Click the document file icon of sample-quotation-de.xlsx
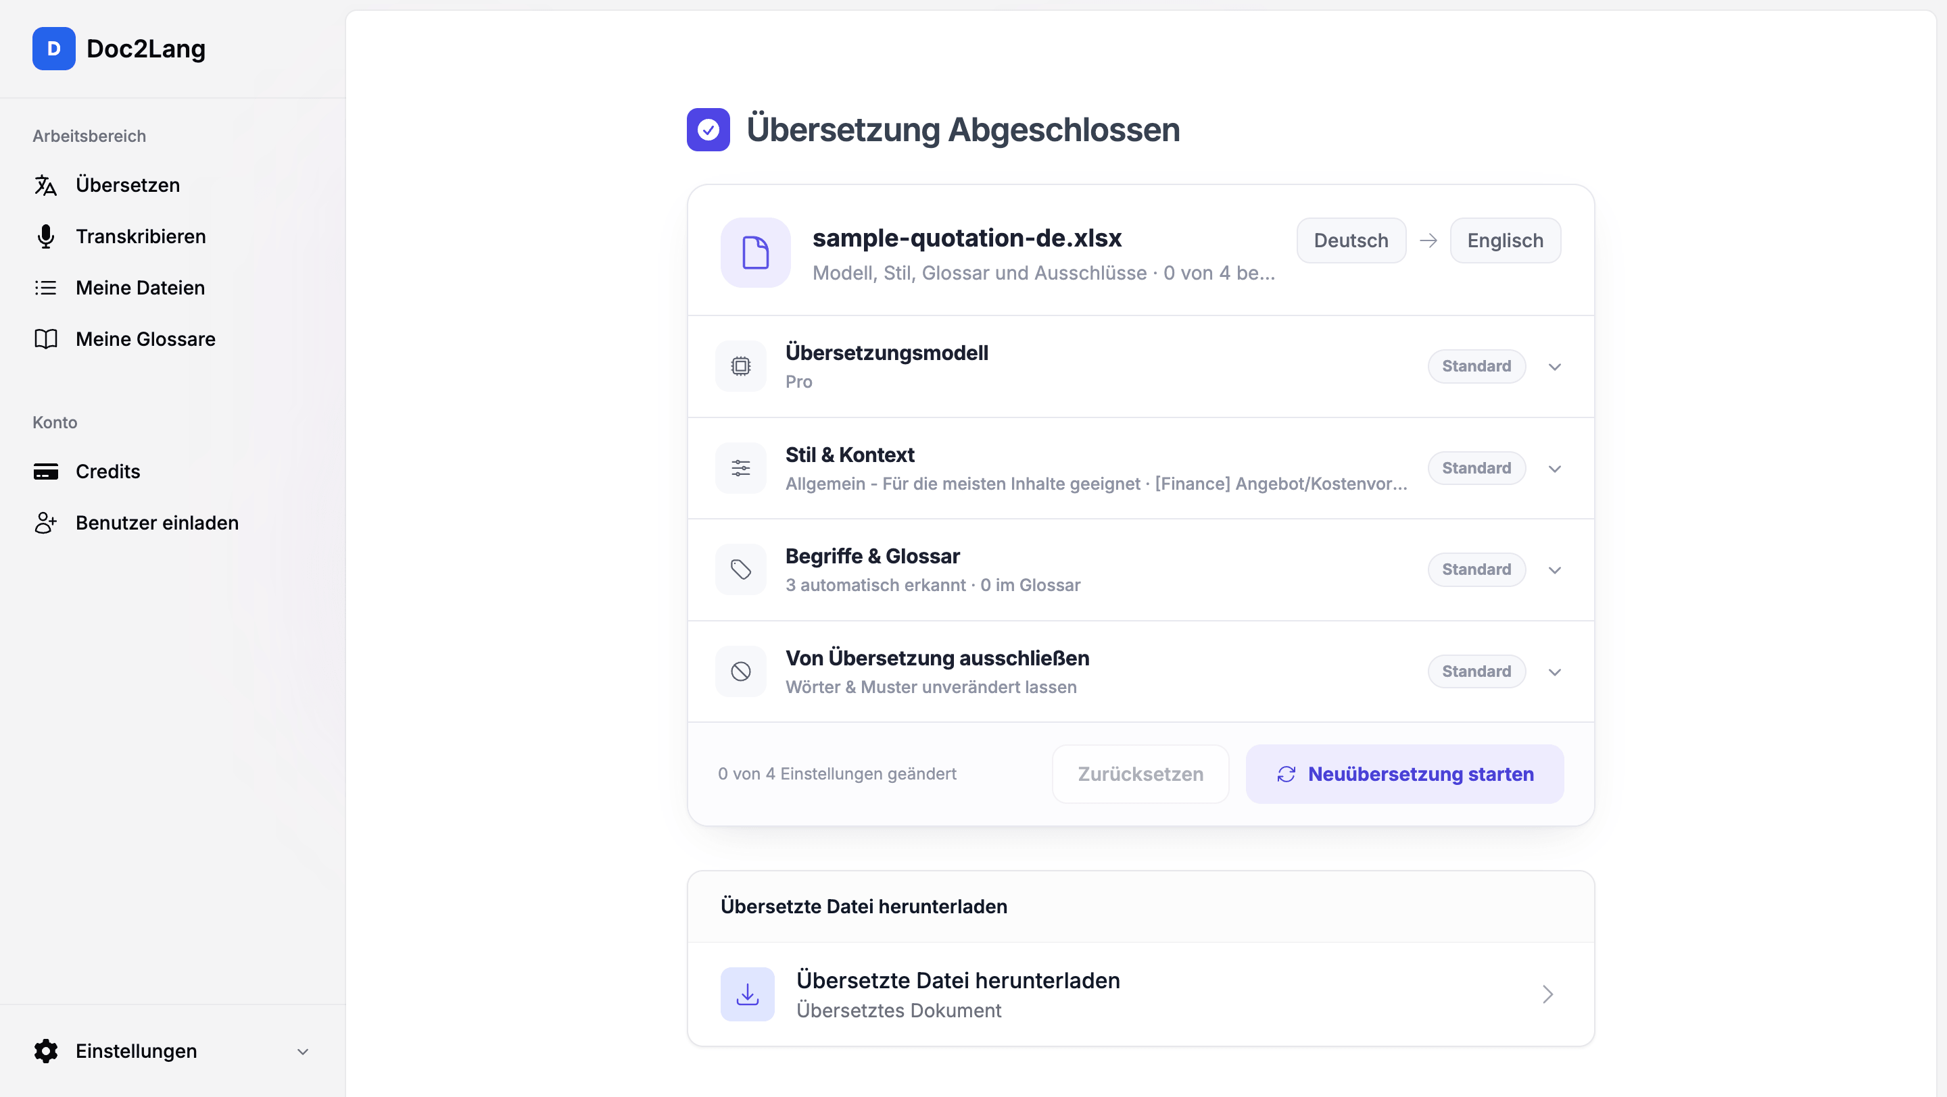The height and width of the screenshot is (1097, 1947). pos(755,252)
